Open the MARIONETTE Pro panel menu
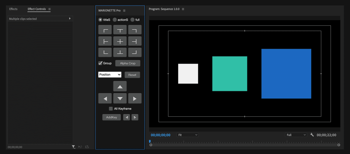This screenshot has width=350, height=154. click(124, 10)
